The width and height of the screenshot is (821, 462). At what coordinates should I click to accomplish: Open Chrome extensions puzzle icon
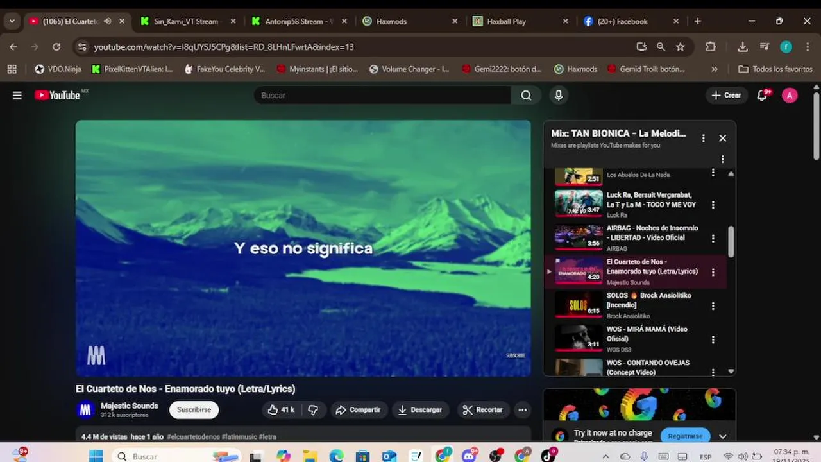pyautogui.click(x=710, y=47)
